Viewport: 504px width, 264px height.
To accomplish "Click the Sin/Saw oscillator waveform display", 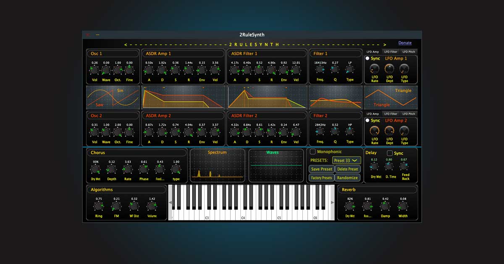I will (113, 98).
